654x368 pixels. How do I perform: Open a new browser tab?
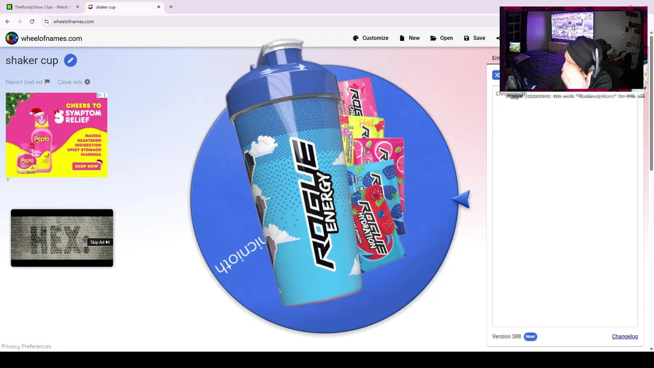pos(171,7)
